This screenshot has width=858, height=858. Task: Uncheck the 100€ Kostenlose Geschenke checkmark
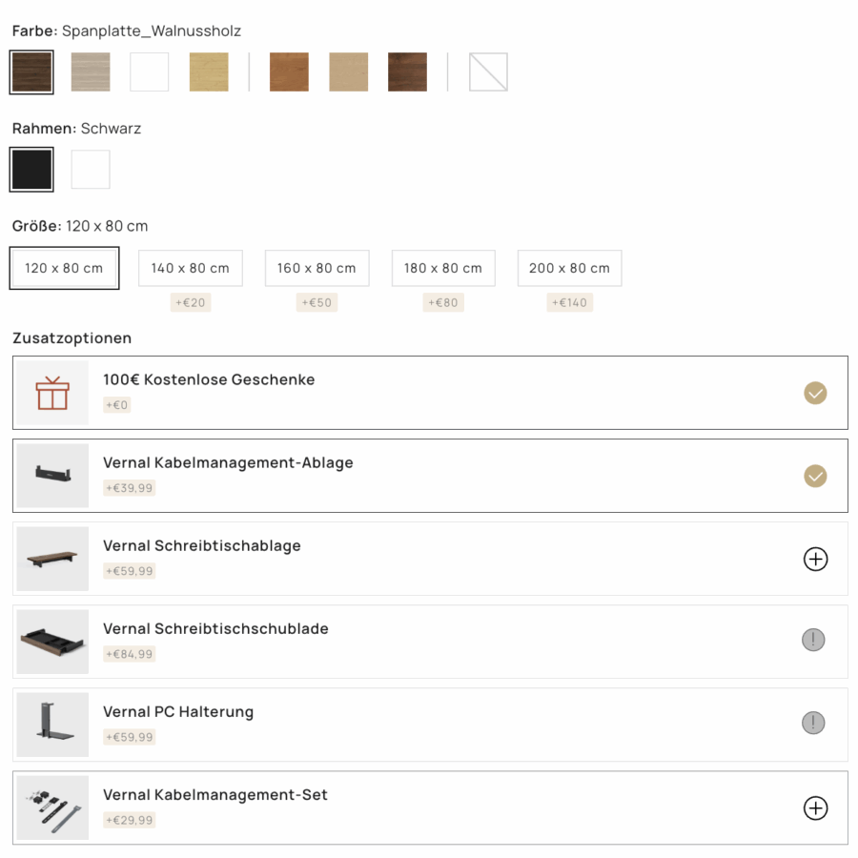(815, 393)
